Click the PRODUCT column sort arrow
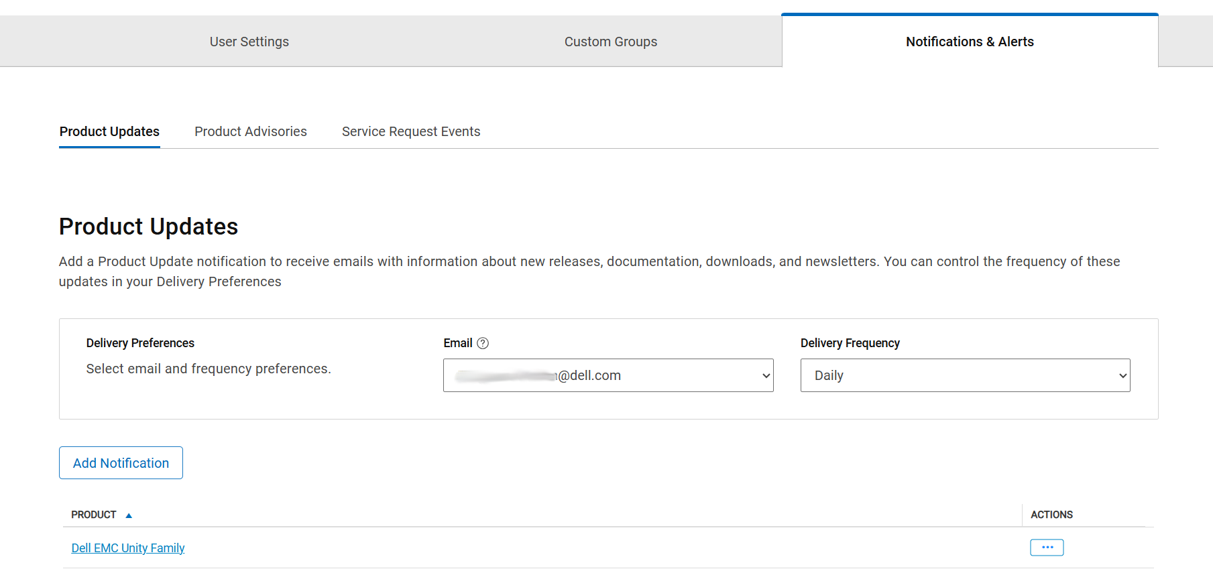Screen dimensions: 1213x573 click(x=129, y=515)
